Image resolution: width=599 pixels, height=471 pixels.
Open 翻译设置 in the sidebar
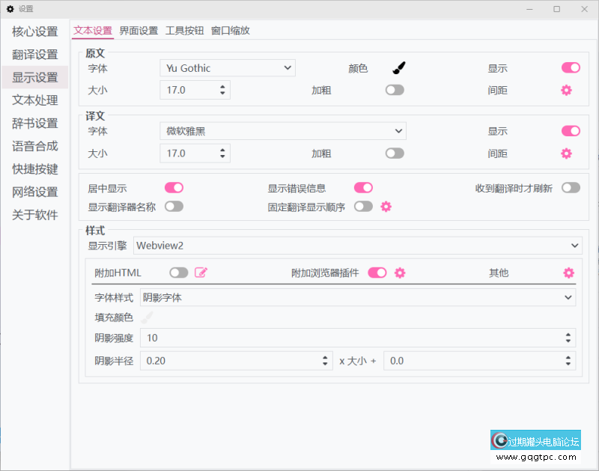34,55
